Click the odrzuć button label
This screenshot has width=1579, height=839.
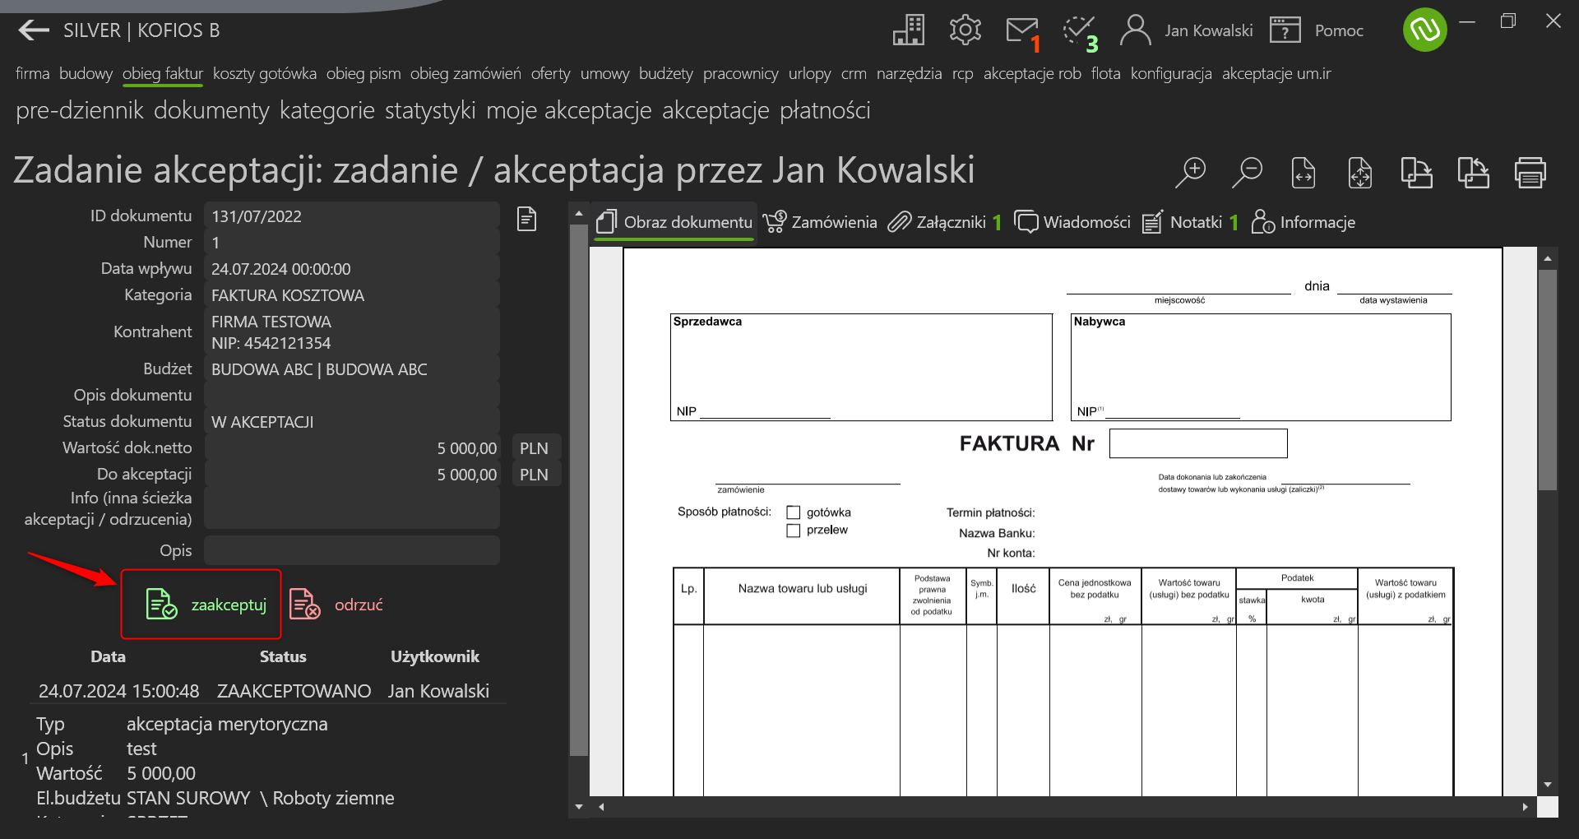tap(359, 605)
